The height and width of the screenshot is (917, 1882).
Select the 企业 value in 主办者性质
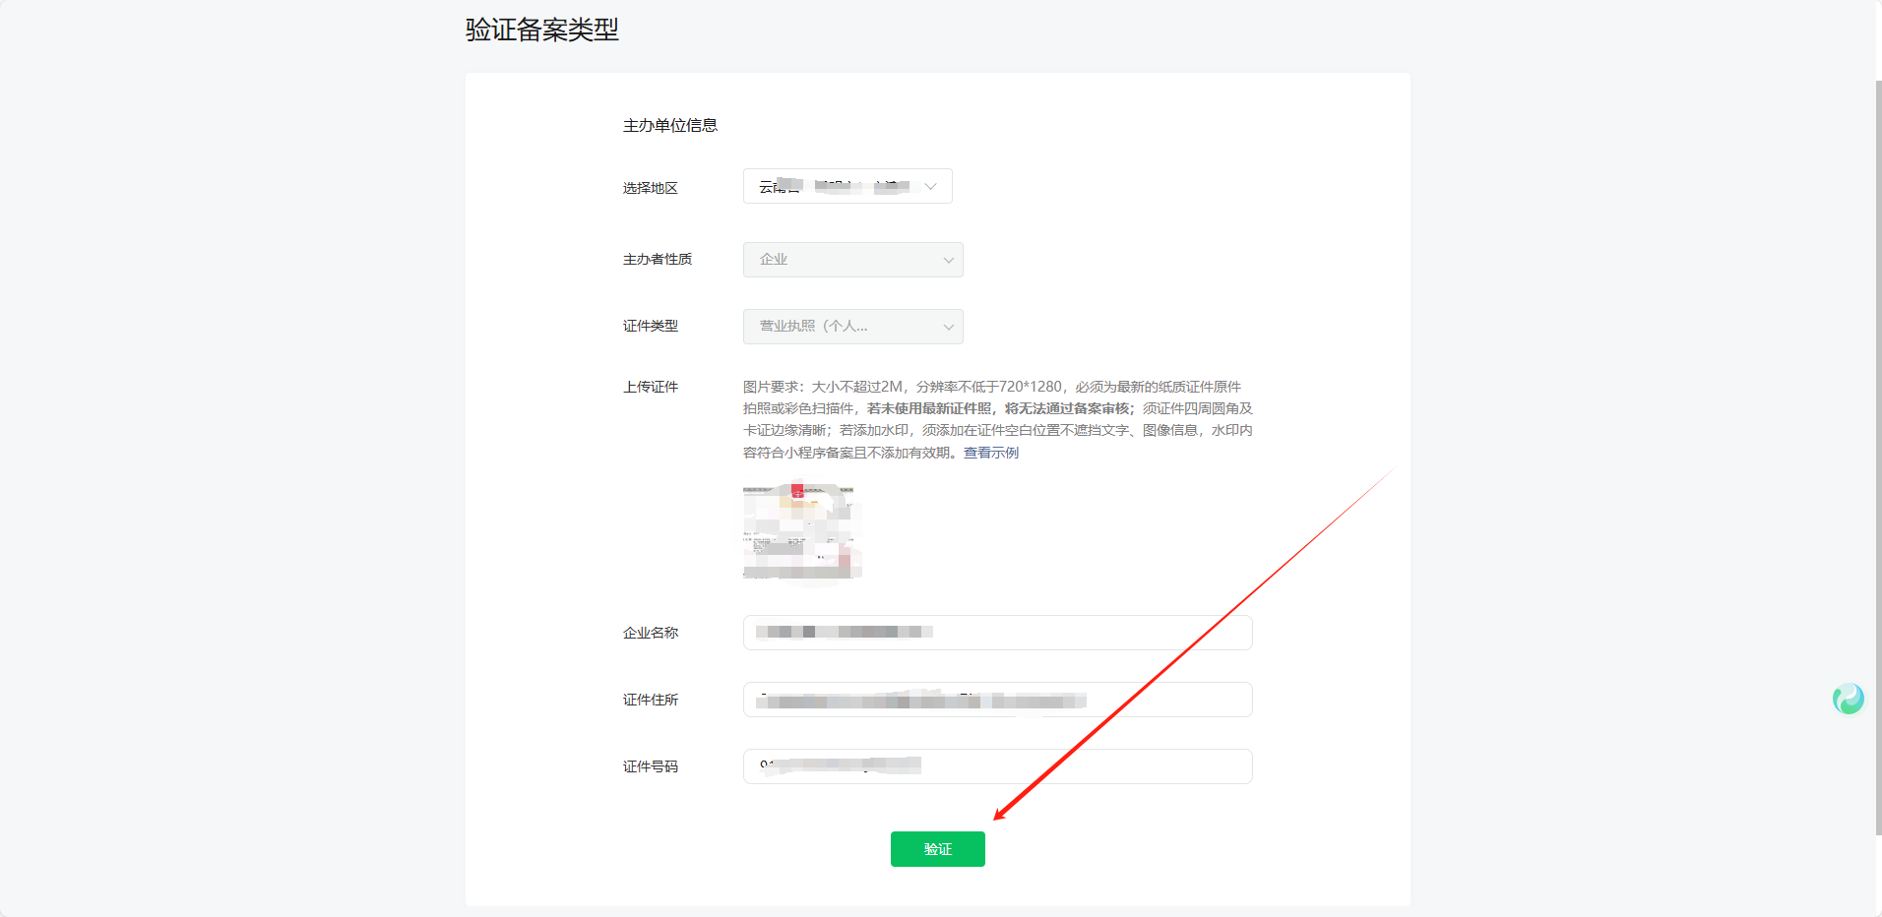click(x=774, y=259)
